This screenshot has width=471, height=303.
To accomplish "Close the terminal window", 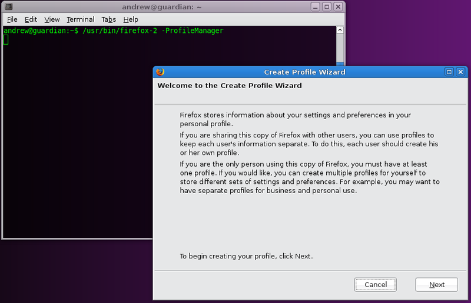I will (x=338, y=6).
